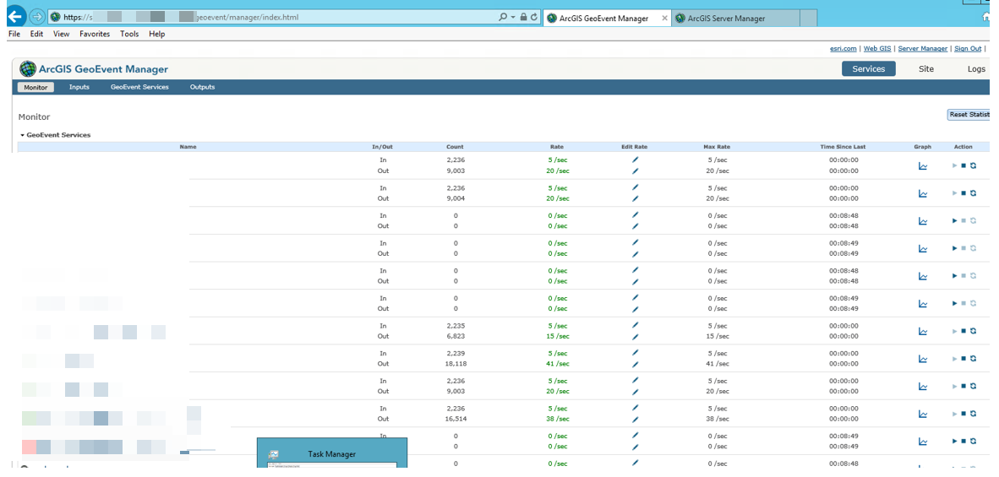Viewport: 999px width, 477px height.
Task: Click the Time Since Last column header
Action: (x=843, y=147)
